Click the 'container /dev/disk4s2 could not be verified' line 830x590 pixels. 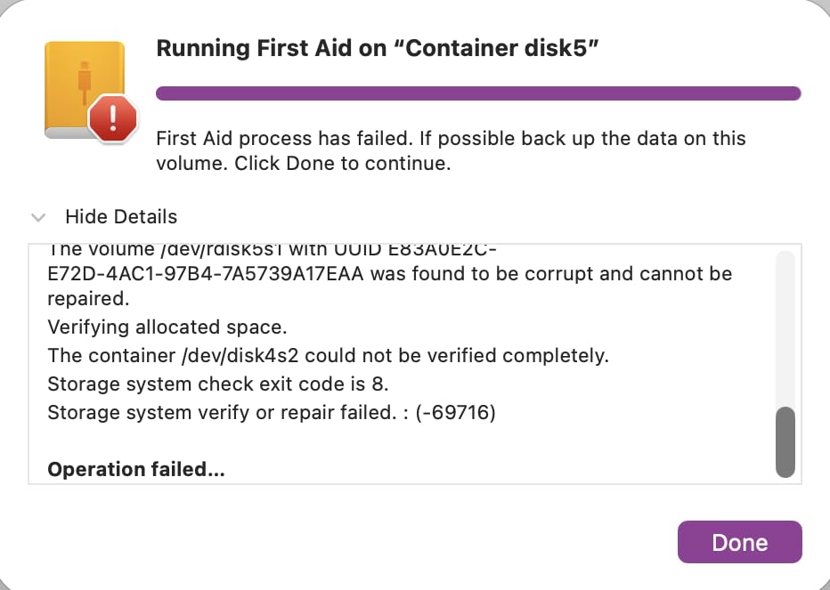[329, 355]
